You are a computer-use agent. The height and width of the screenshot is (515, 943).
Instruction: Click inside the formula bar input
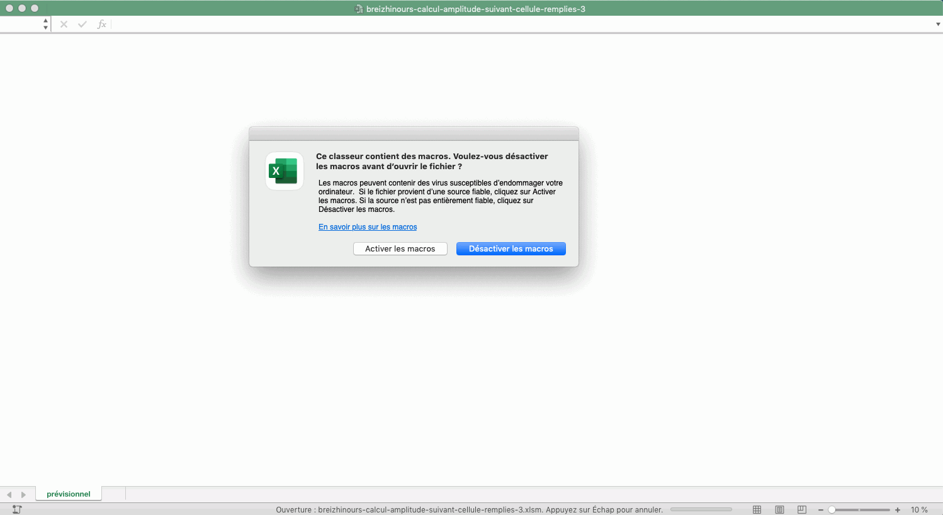[x=522, y=25]
